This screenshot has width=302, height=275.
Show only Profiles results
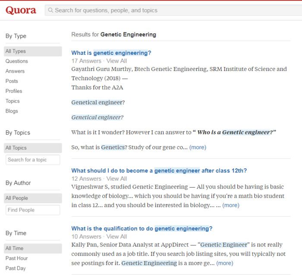click(14, 91)
